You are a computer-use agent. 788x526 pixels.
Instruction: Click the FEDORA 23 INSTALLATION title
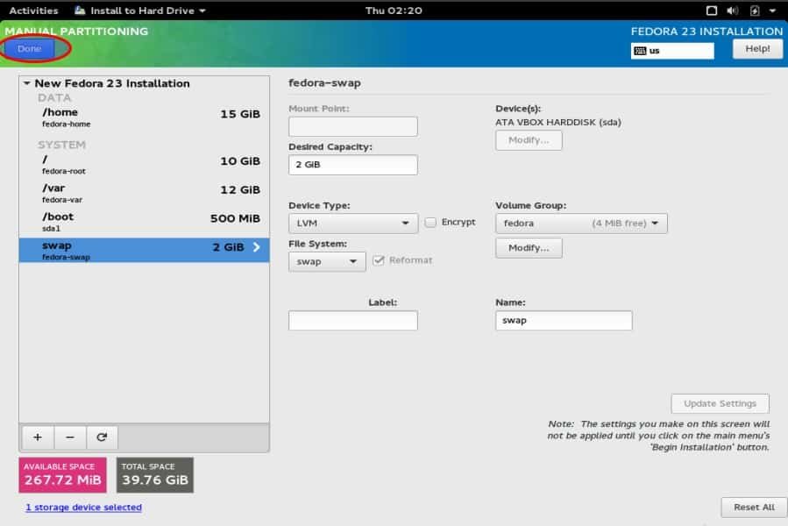[706, 32]
